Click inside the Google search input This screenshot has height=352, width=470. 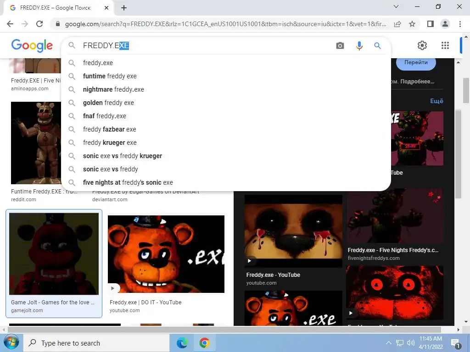[x=207, y=45]
